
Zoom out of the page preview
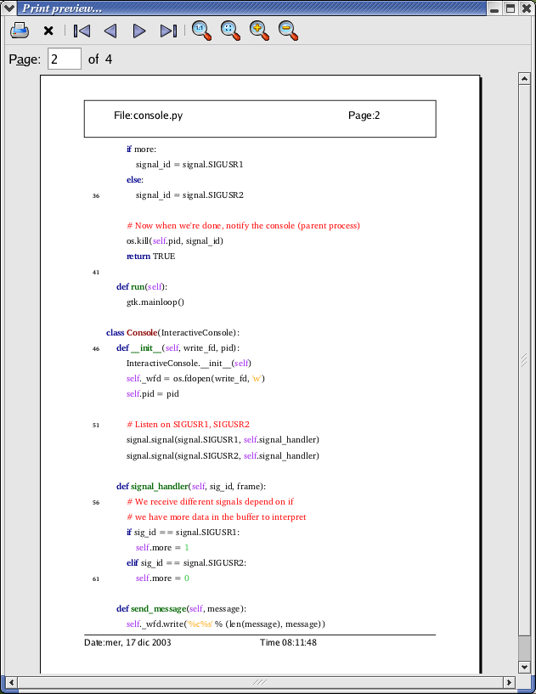(288, 31)
